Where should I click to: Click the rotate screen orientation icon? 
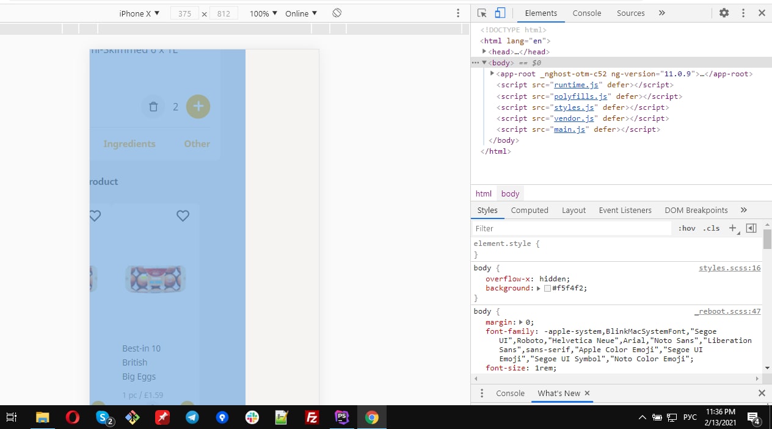337,13
